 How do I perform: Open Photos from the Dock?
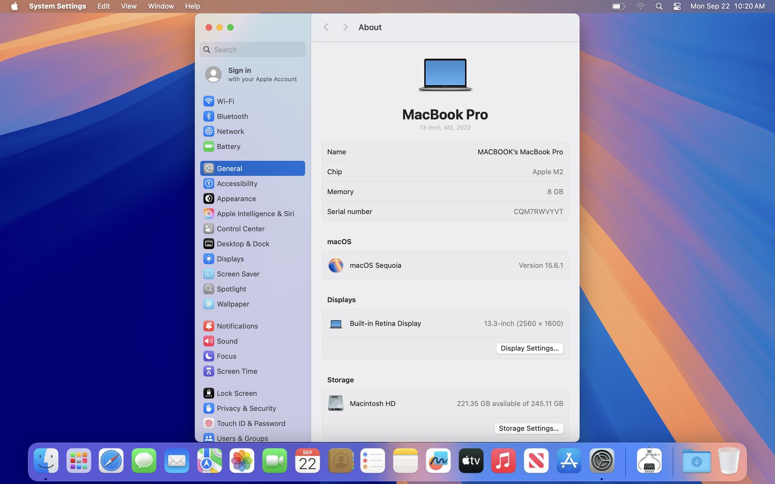pyautogui.click(x=242, y=461)
